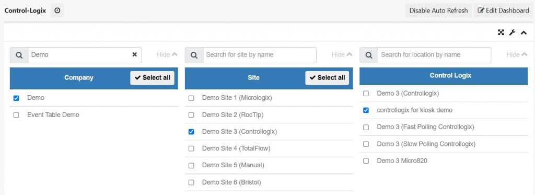Uncheck Demo Site 3 (Controllogix) checkbox
This screenshot has height=195, width=535.
pyautogui.click(x=191, y=132)
